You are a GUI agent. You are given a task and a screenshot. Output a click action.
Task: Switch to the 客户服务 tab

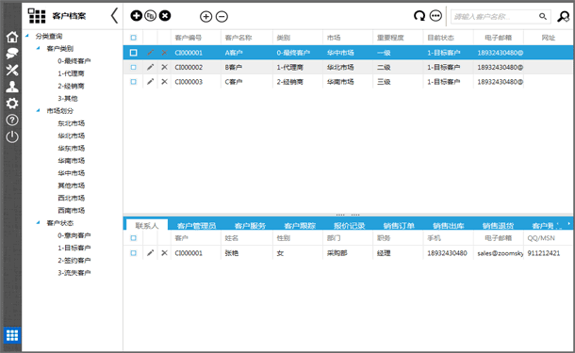click(x=250, y=226)
